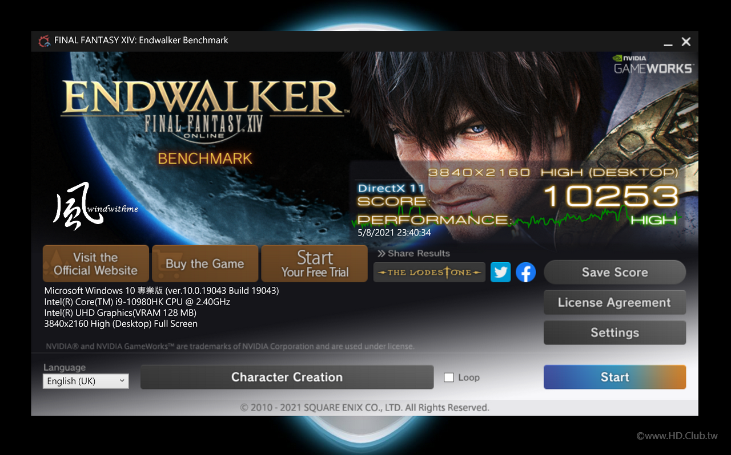Image resolution: width=731 pixels, height=455 pixels.
Task: Open the License Agreement
Action: click(614, 302)
